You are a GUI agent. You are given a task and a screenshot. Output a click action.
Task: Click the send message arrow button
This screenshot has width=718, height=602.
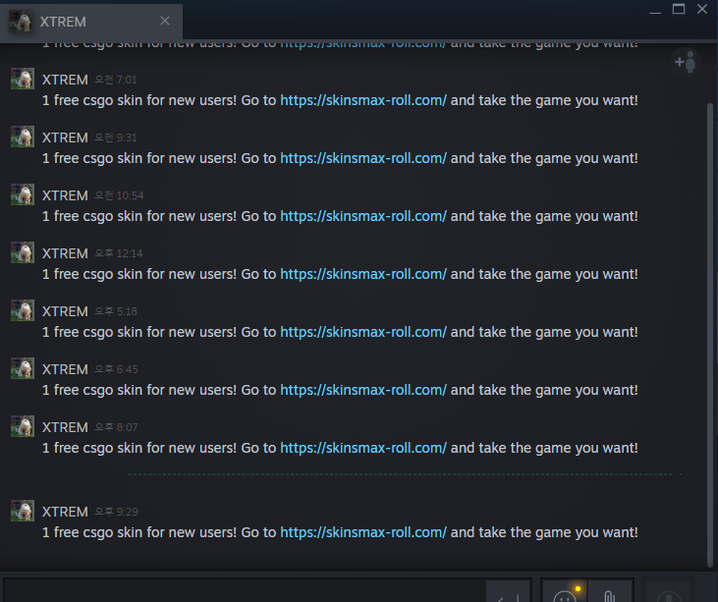(508, 593)
